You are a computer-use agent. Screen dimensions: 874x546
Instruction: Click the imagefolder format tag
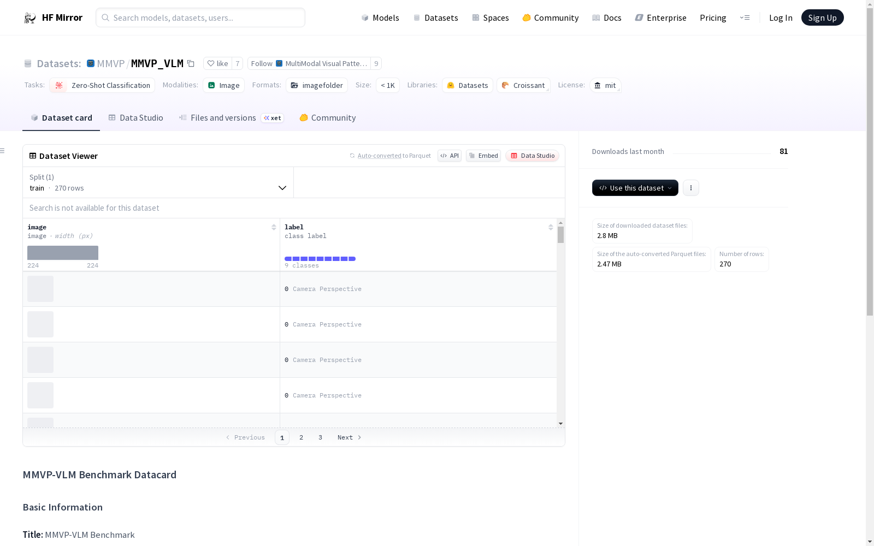click(317, 85)
